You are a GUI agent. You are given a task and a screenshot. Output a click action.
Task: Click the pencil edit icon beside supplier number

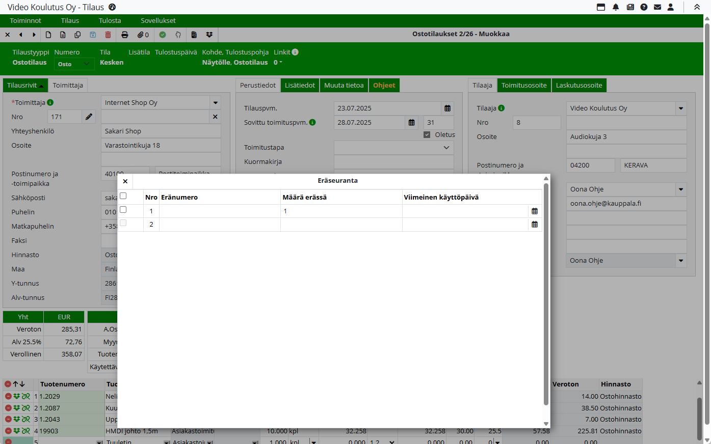point(89,117)
